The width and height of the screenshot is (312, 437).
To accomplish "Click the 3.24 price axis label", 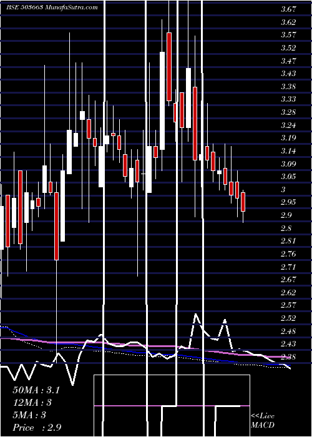I will pyautogui.click(x=288, y=125).
